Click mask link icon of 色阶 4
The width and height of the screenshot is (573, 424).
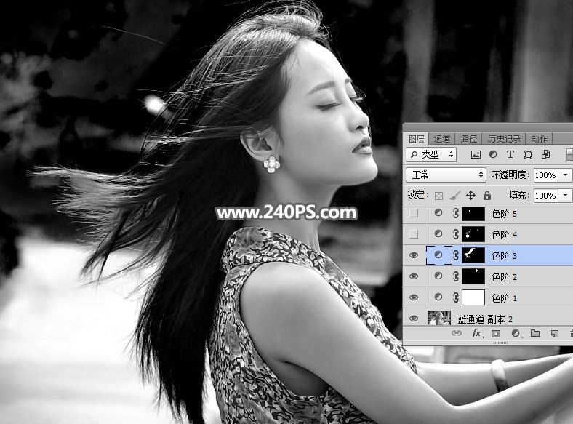[456, 234]
